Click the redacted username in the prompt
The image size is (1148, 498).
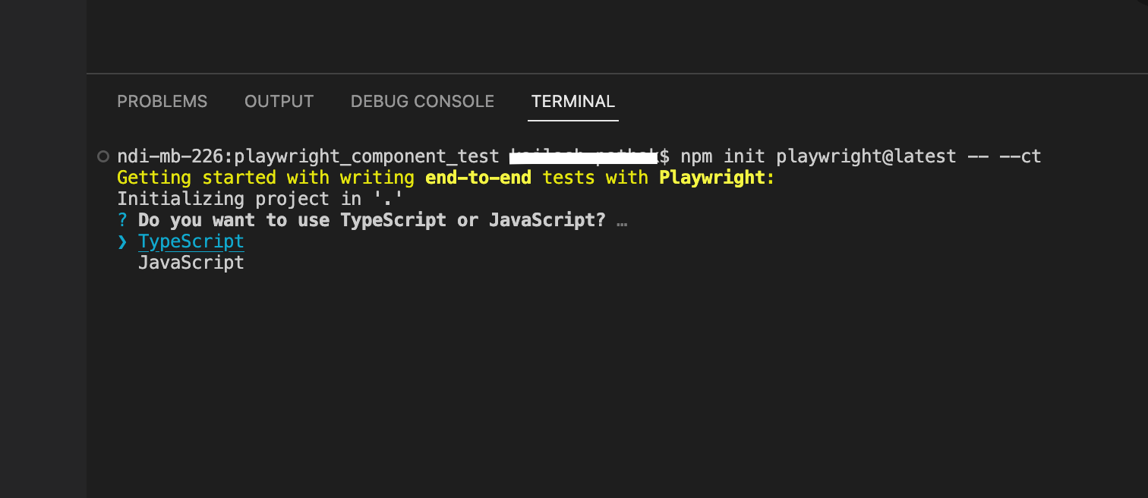pos(585,156)
